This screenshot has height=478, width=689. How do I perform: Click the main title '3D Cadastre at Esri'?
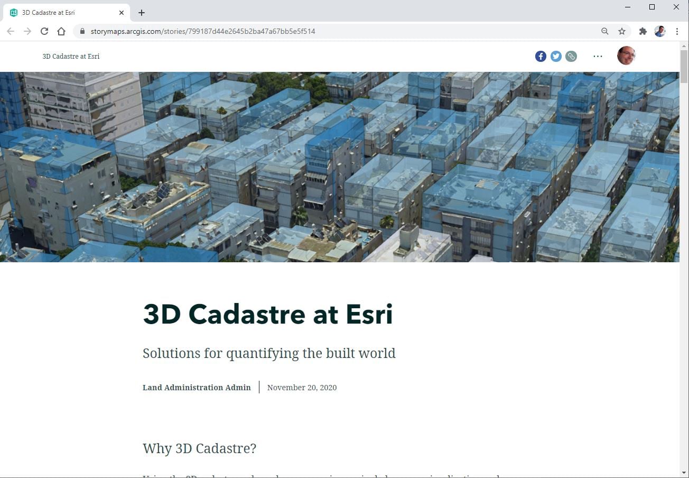click(268, 314)
